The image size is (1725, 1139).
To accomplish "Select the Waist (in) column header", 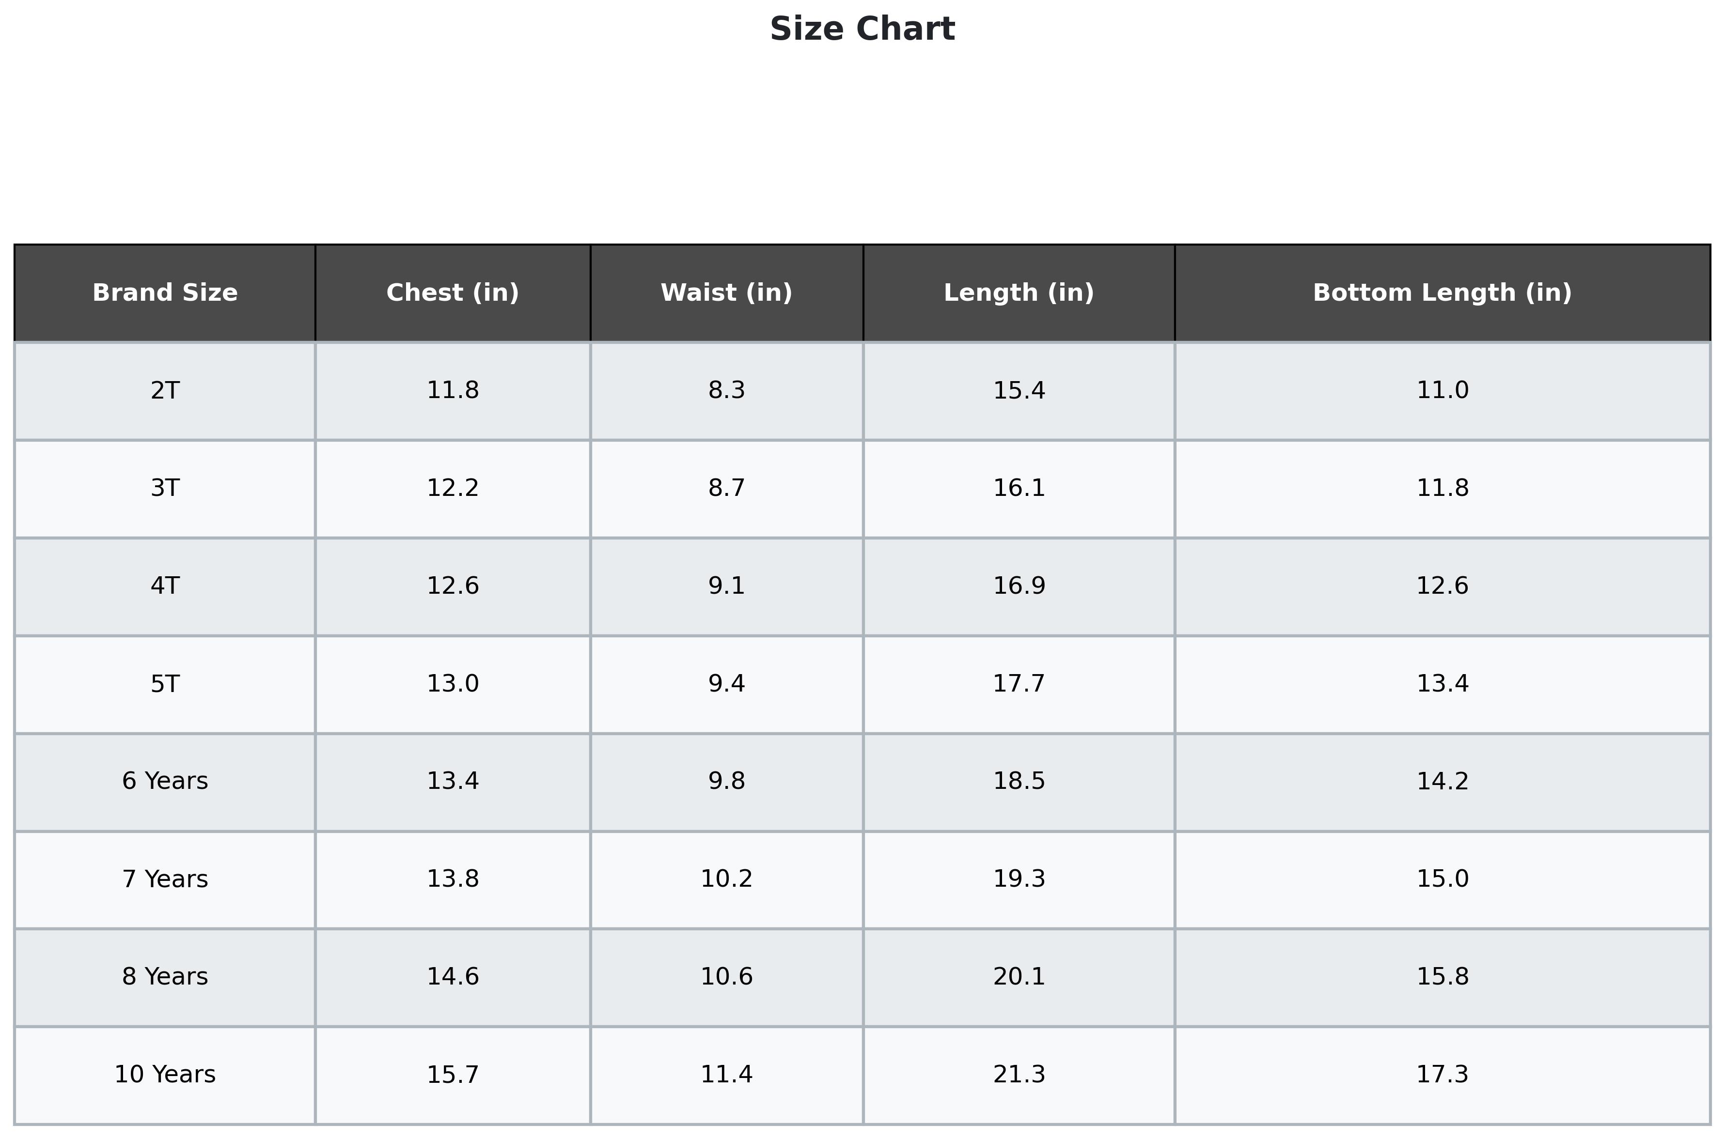I will click(x=727, y=292).
